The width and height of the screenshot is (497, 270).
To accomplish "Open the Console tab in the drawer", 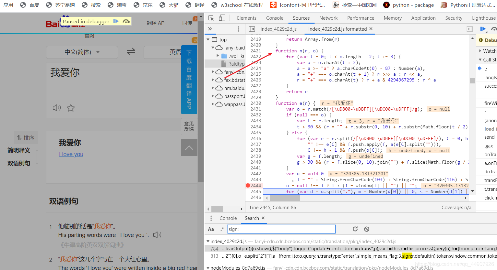I will click(228, 218).
